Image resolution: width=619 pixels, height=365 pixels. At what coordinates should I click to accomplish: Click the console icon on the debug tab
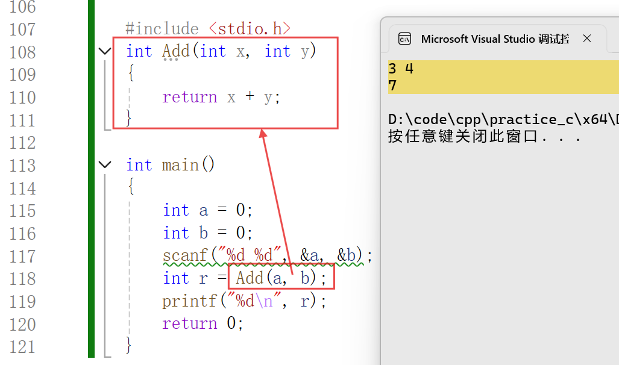pyautogui.click(x=404, y=39)
